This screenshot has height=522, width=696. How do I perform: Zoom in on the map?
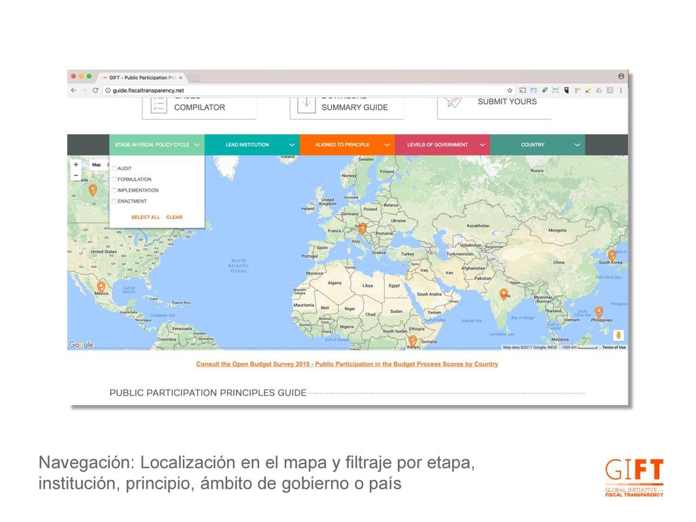[x=76, y=164]
